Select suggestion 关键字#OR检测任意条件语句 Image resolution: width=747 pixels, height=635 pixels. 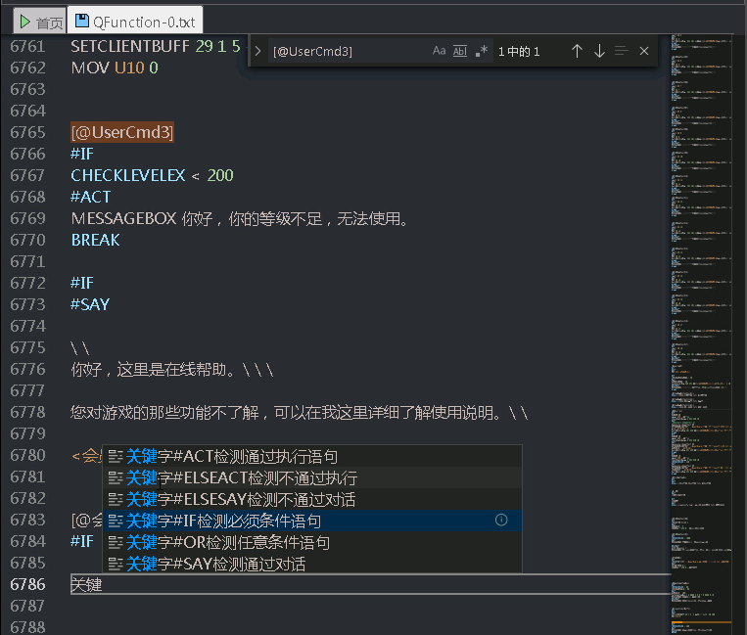pos(312,542)
